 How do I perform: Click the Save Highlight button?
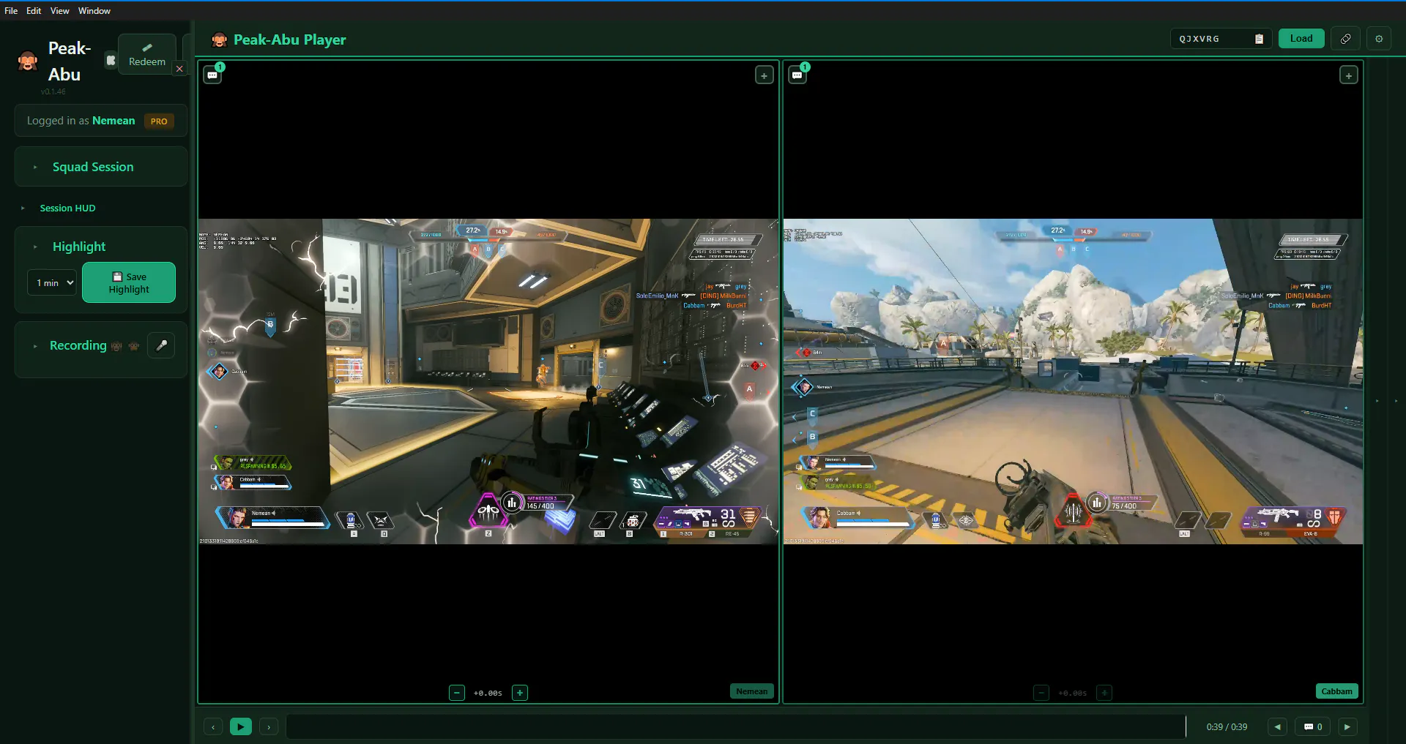129,282
